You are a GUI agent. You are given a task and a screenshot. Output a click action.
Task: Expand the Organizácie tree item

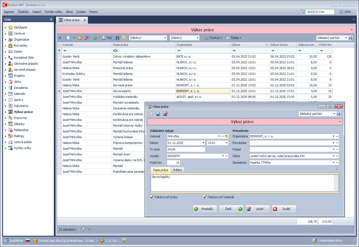(5, 39)
